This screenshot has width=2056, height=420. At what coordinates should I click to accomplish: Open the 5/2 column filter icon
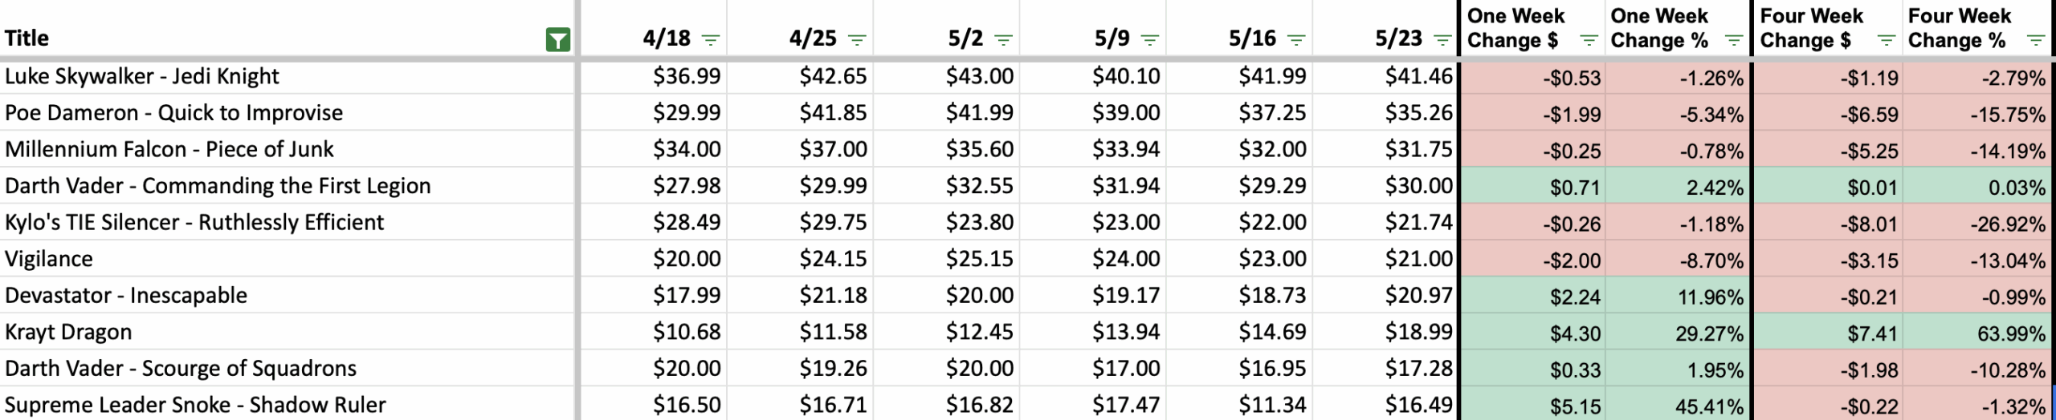point(1003,39)
